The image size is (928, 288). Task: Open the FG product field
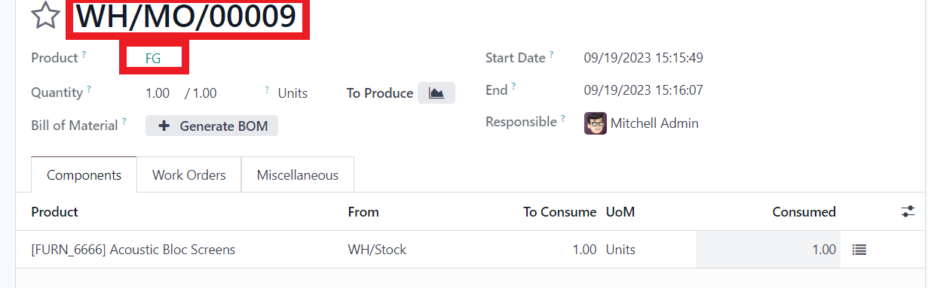click(153, 58)
